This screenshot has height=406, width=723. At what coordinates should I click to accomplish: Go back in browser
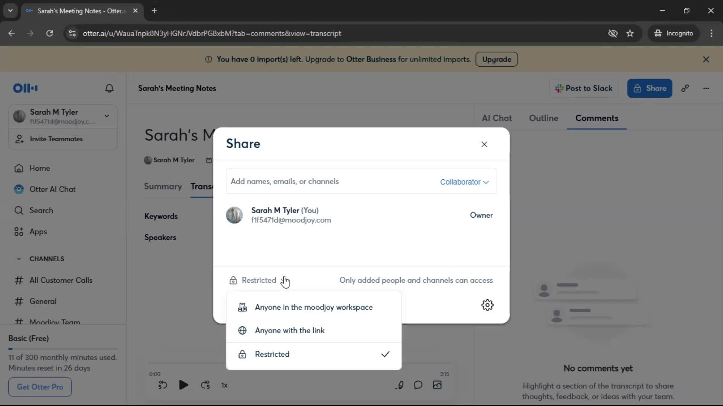pyautogui.click(x=12, y=33)
